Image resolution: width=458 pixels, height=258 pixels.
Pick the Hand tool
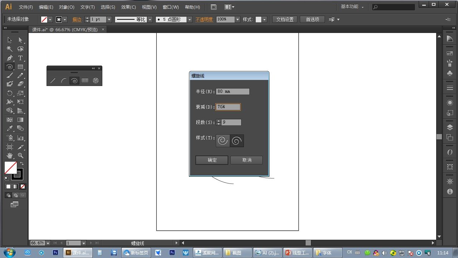tap(10, 156)
